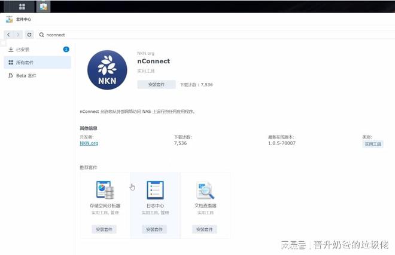Click the 下载计数：7,536 text beside the install button
395x255 pixels.
tap(196, 85)
